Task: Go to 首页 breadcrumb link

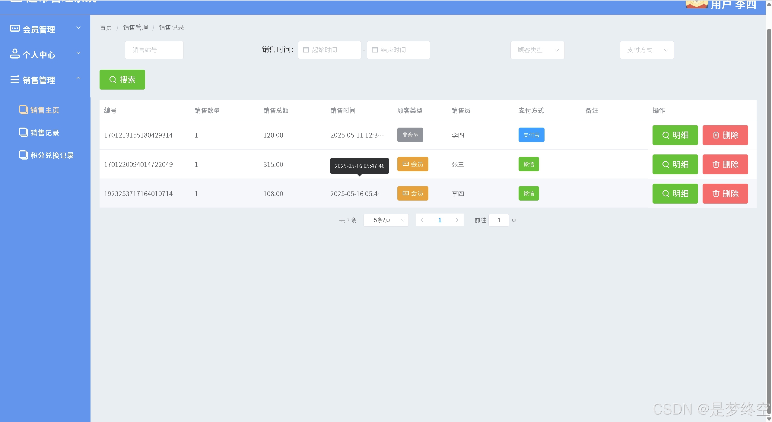Action: tap(106, 27)
